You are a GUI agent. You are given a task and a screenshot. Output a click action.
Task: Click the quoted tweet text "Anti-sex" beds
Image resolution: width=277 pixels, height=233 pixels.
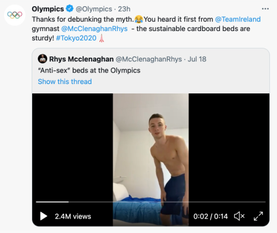(89, 70)
